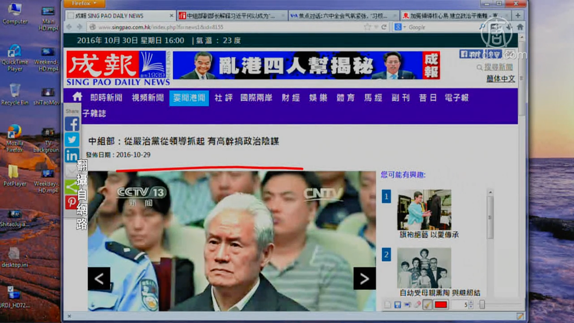
Task: Go to site home via house icon
Action: click(x=77, y=97)
